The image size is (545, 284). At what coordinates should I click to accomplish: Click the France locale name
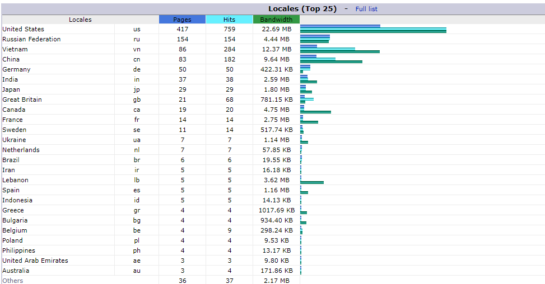point(12,120)
